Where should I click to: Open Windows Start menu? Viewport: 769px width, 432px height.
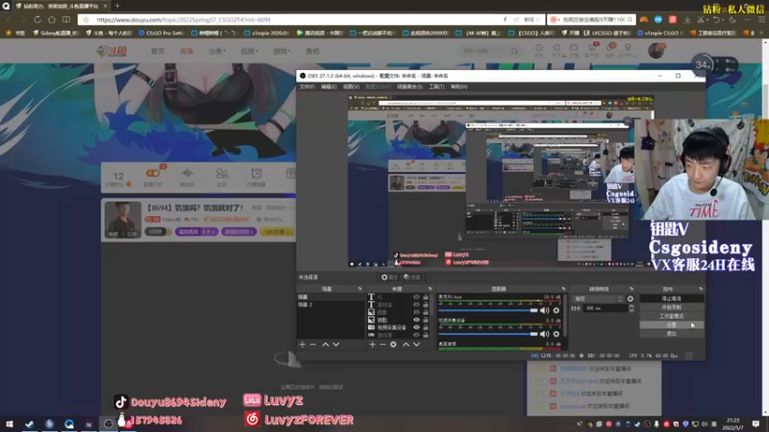[10, 423]
